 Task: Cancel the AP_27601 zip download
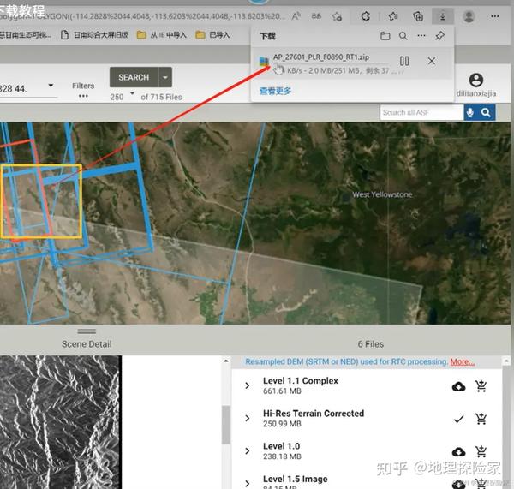pos(431,61)
